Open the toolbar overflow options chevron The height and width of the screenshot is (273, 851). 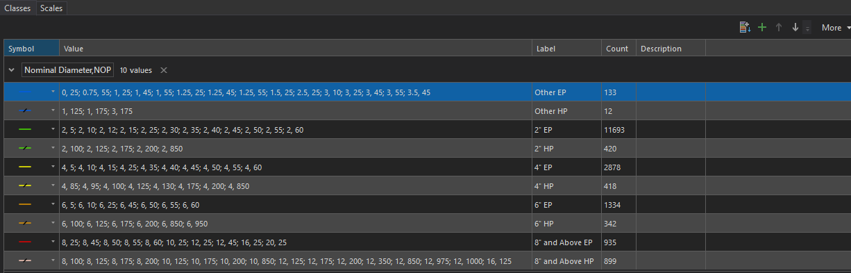point(807,29)
